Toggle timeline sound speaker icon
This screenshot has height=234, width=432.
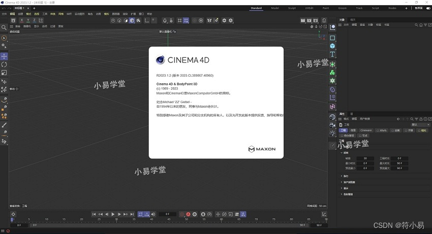153,214
